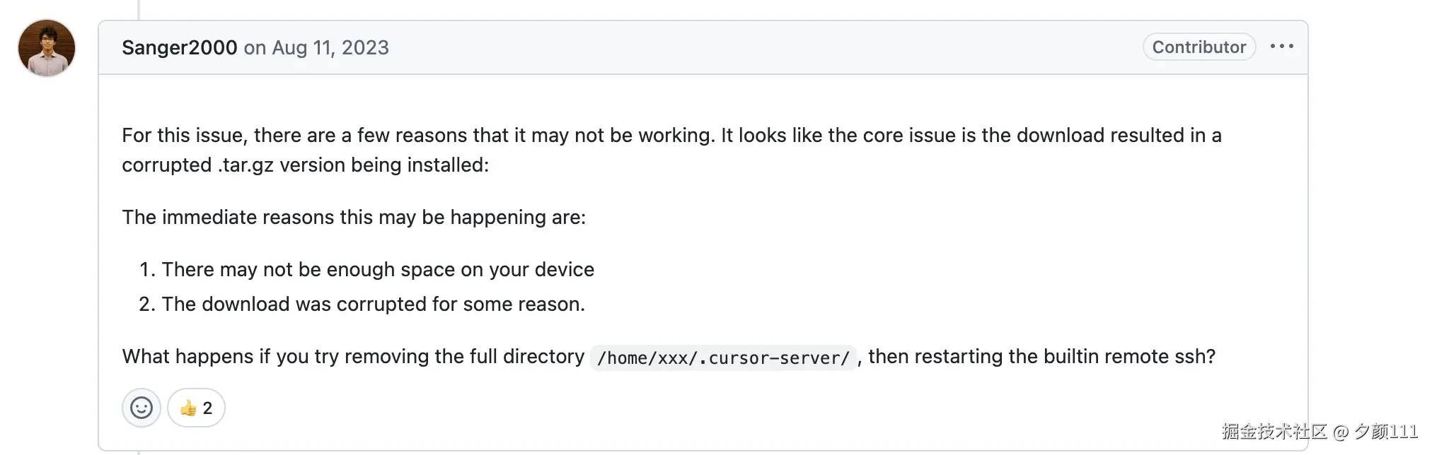Open the Sanger2000 username link
The image size is (1432, 455).
coord(179,47)
